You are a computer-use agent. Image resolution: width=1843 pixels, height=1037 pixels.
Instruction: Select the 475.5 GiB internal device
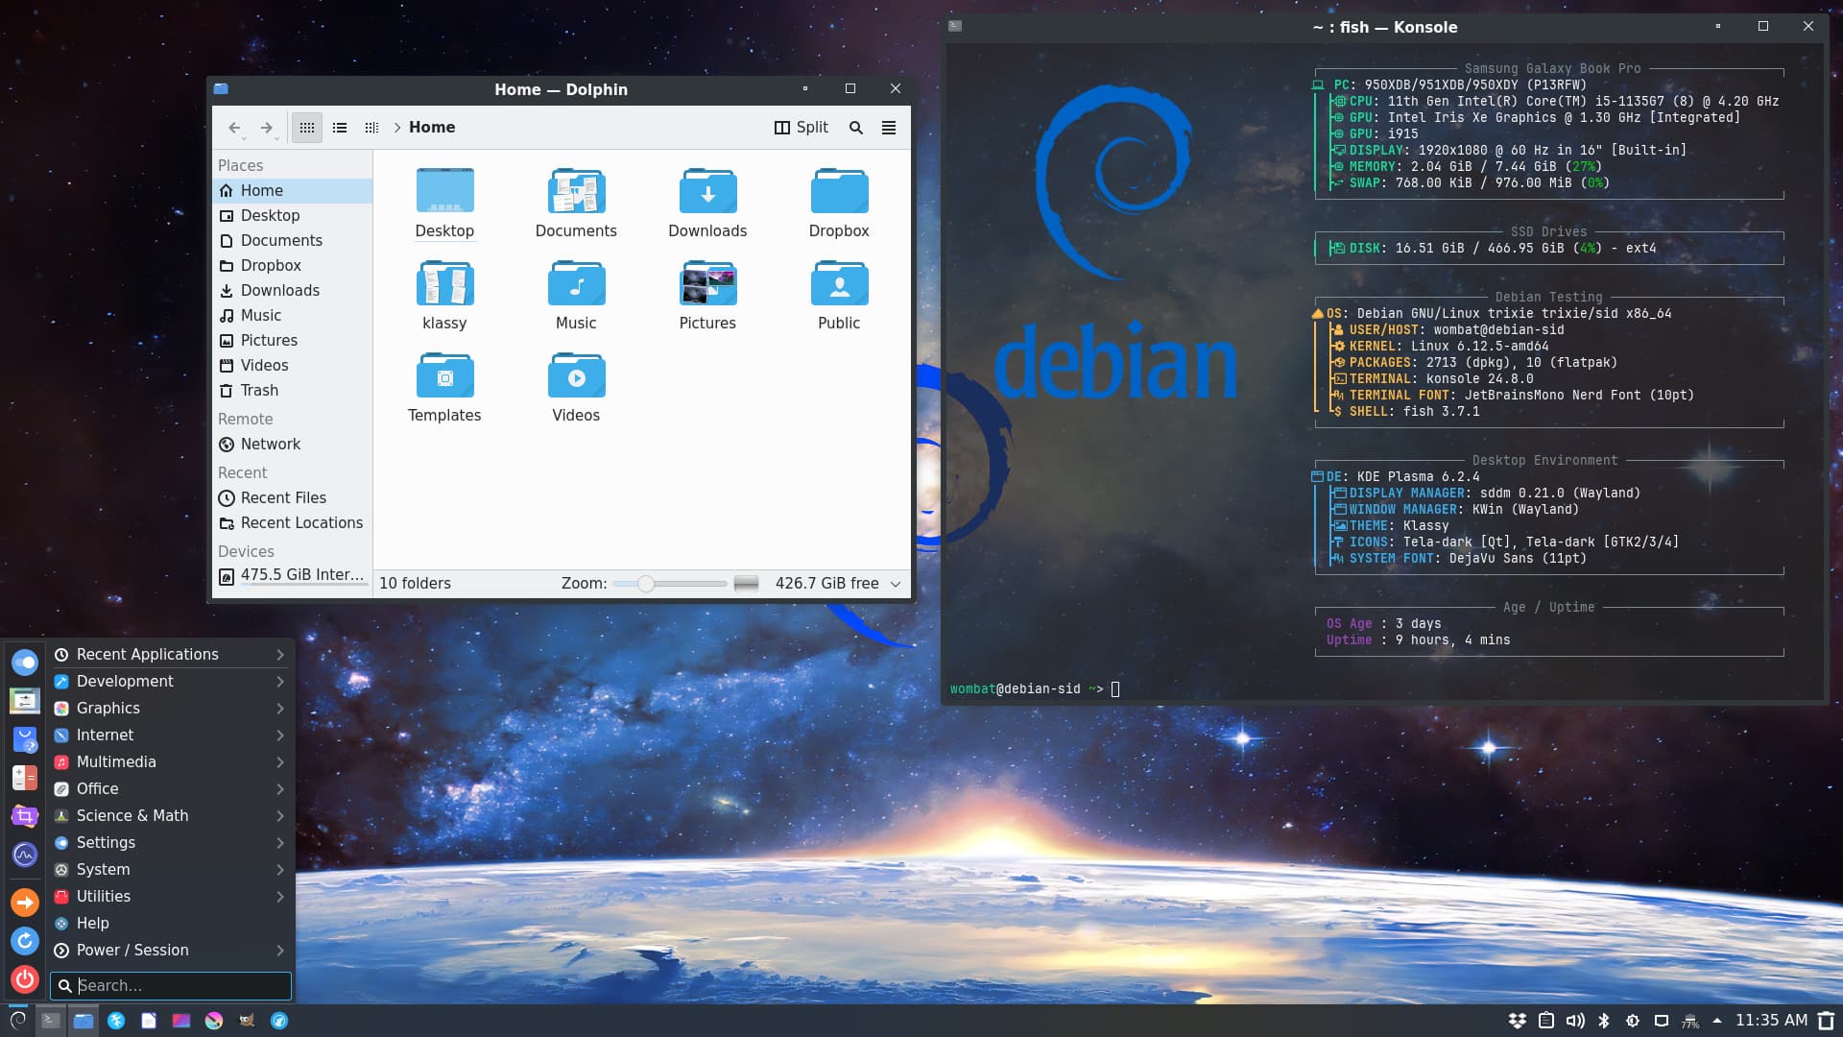(292, 575)
